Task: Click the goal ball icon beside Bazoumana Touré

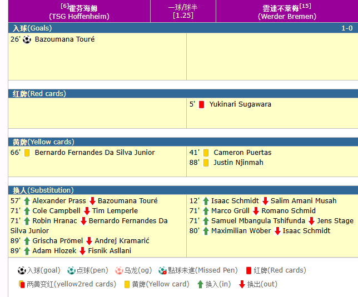Action: click(x=27, y=39)
